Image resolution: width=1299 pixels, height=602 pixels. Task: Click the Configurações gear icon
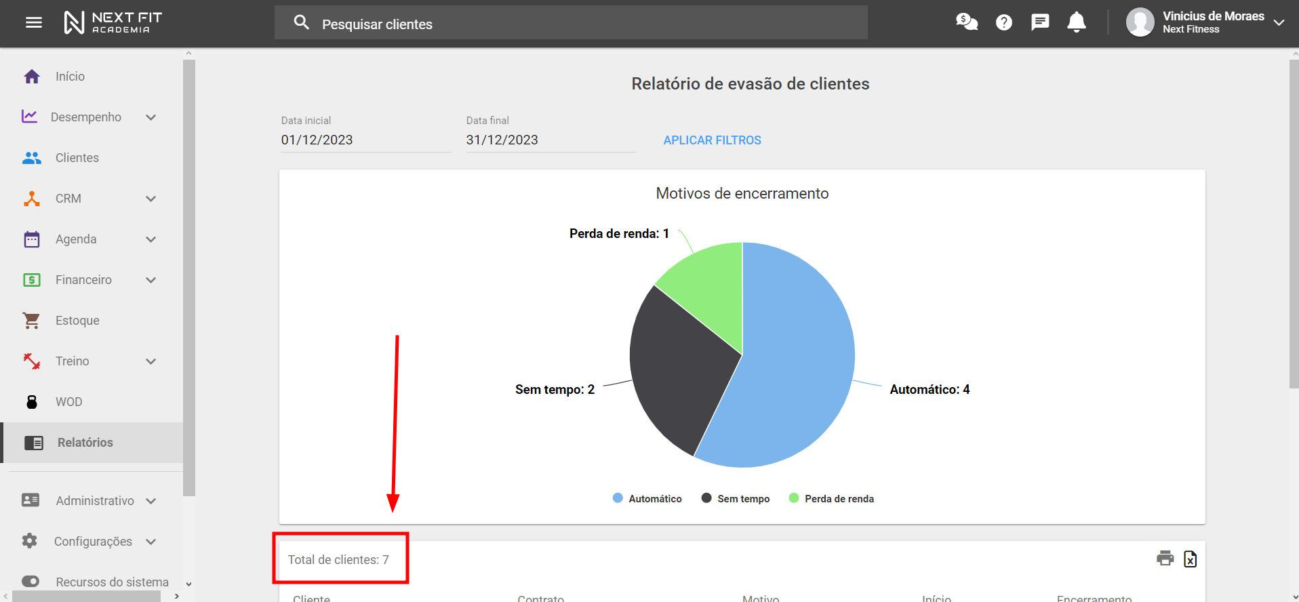[x=30, y=541]
